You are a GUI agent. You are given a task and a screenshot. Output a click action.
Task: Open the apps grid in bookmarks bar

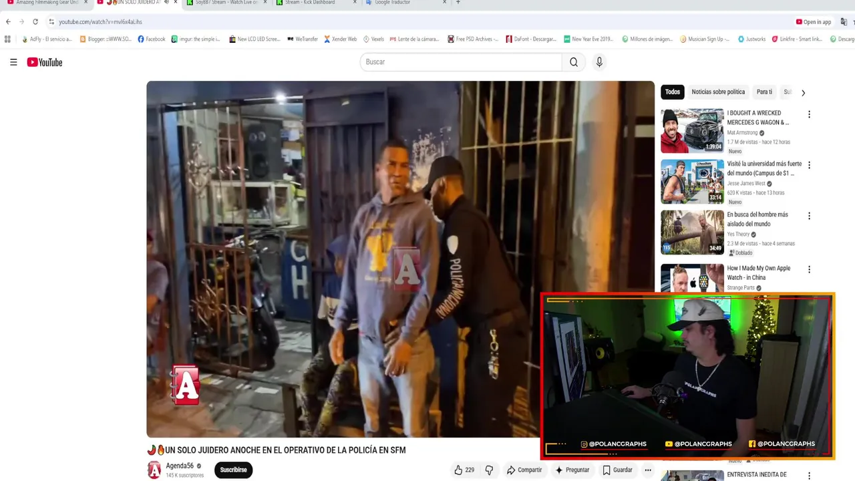(x=7, y=39)
